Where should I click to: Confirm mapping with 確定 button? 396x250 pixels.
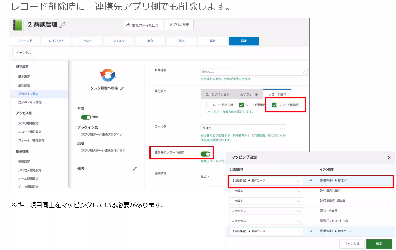click(379, 243)
